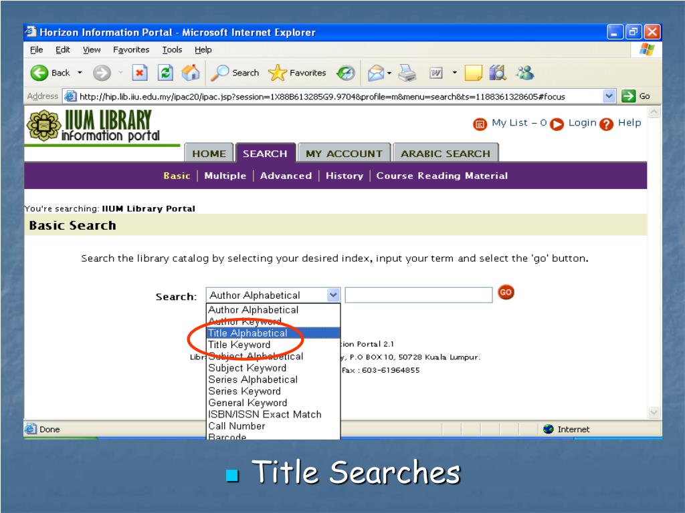This screenshot has height=513, width=685.
Task: Select Title Keyword option
Action: (273, 345)
